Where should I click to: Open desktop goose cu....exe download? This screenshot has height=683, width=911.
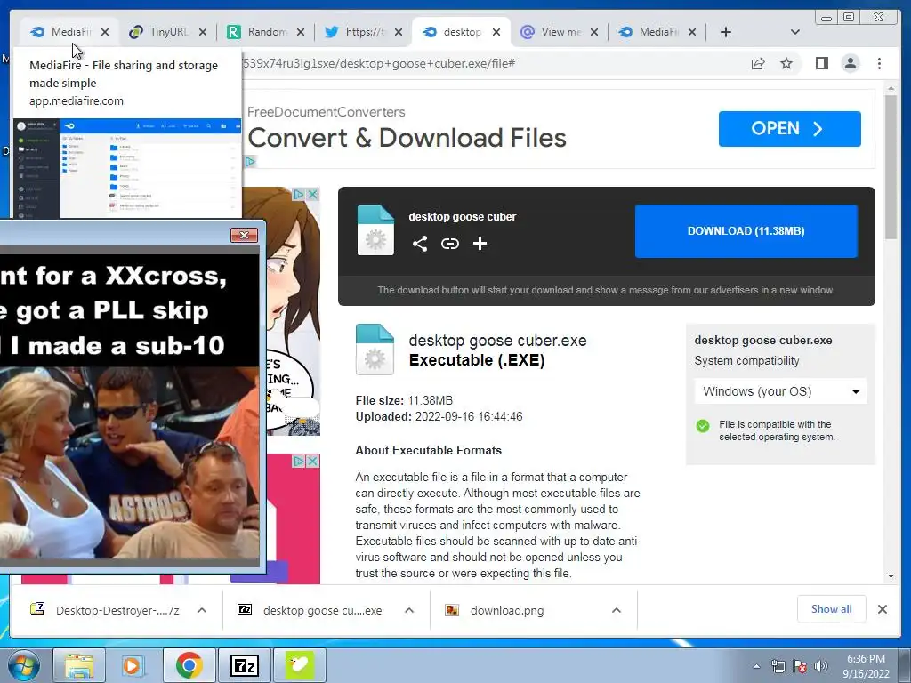312,610
